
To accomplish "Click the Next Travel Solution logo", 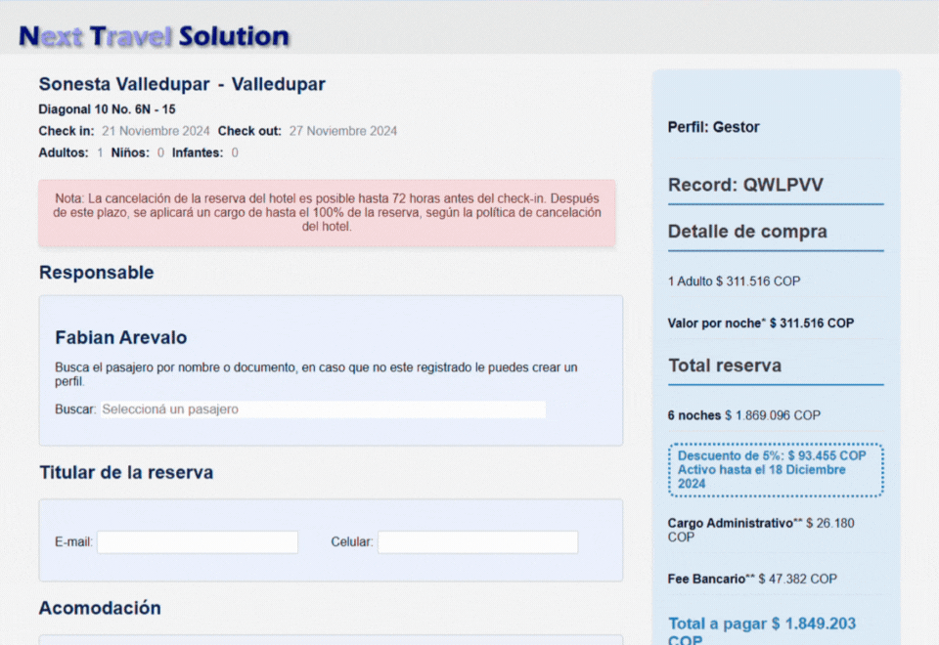I will click(154, 36).
